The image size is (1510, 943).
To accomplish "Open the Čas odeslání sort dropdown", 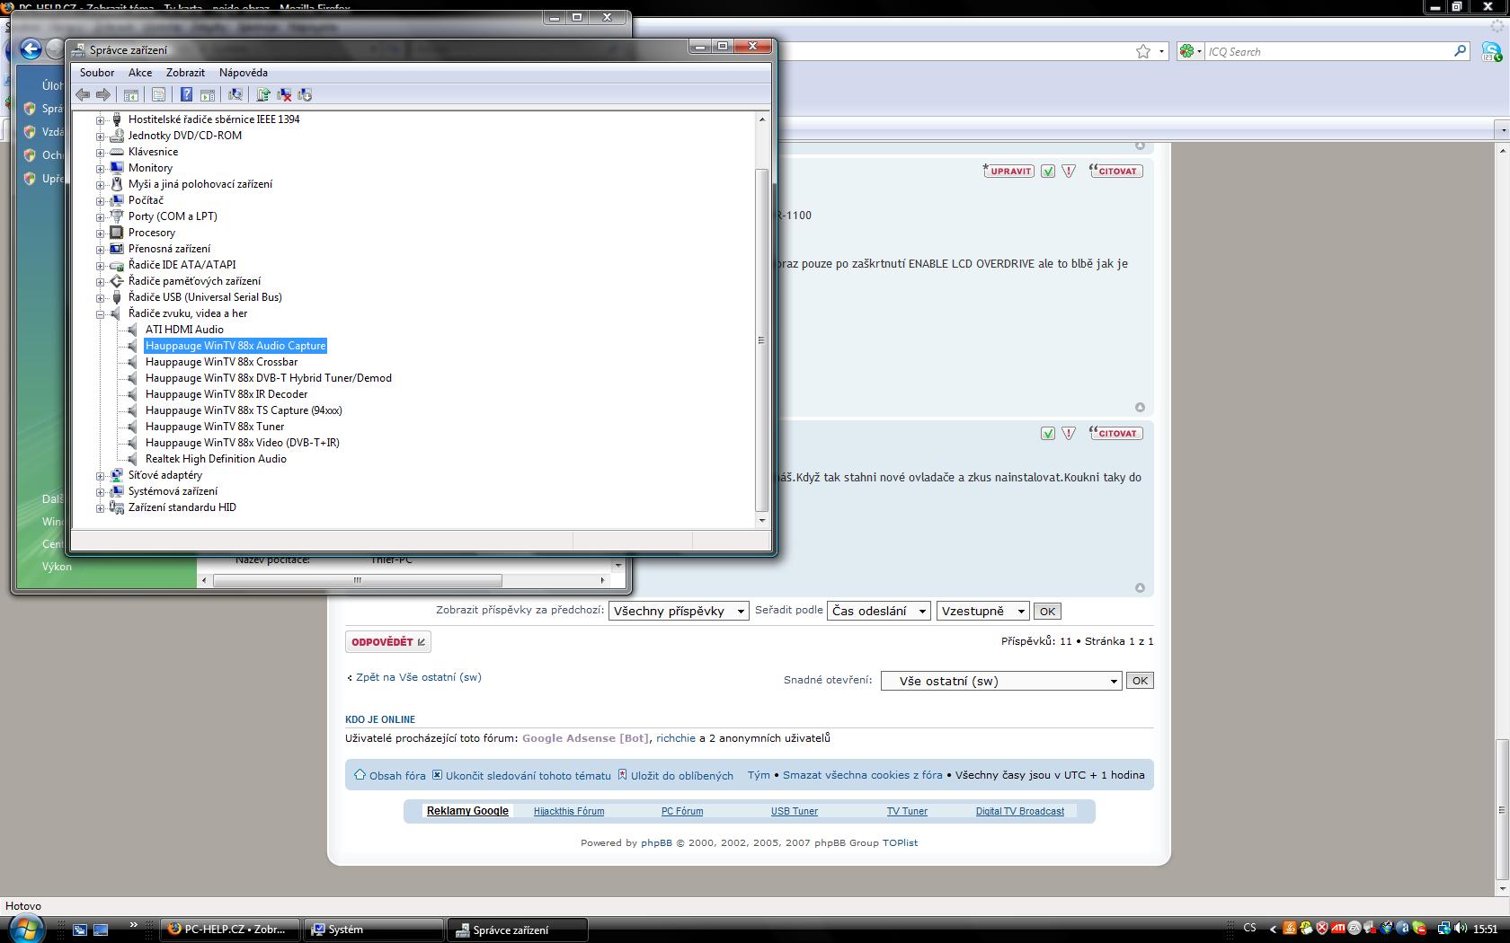I will (878, 611).
